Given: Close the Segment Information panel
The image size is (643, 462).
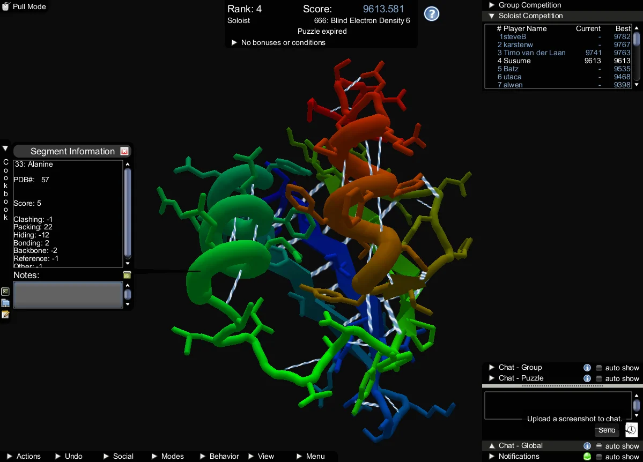Looking at the screenshot, I should pos(124,152).
